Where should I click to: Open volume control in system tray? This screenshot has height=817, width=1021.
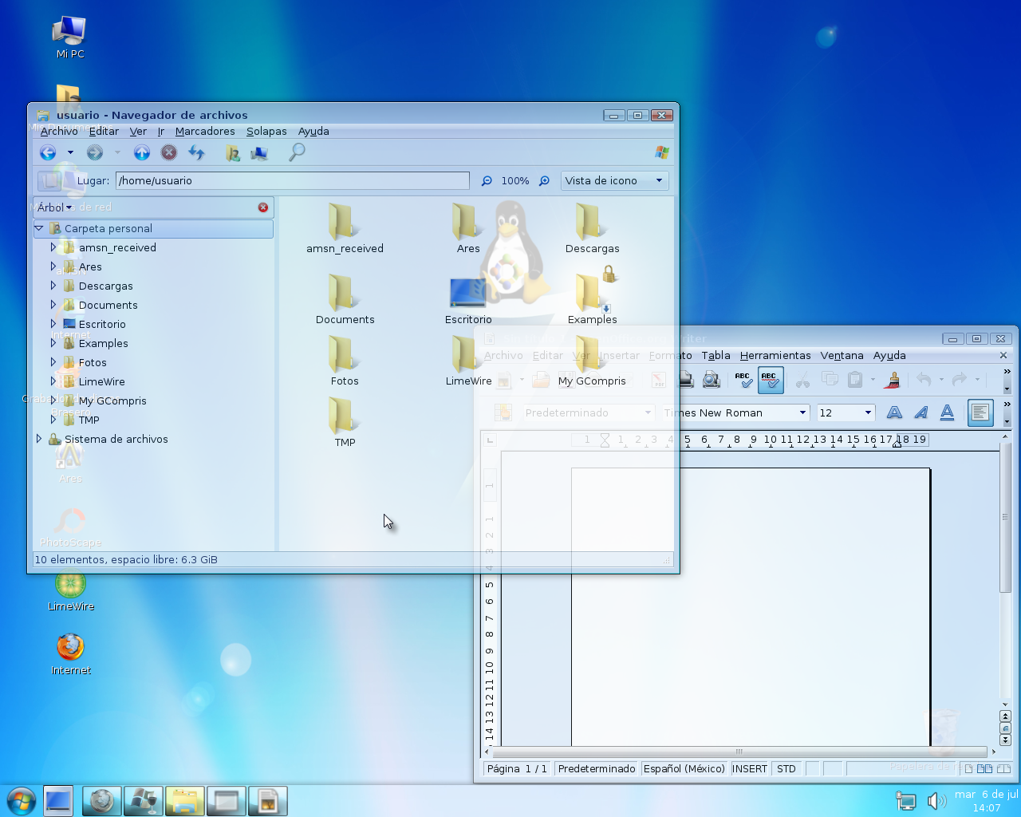pos(936,800)
